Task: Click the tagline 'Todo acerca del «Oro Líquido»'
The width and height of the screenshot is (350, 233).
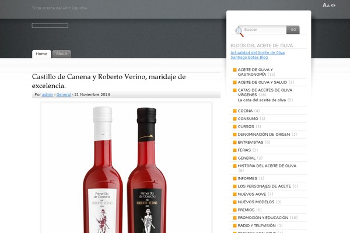Action: click(60, 8)
